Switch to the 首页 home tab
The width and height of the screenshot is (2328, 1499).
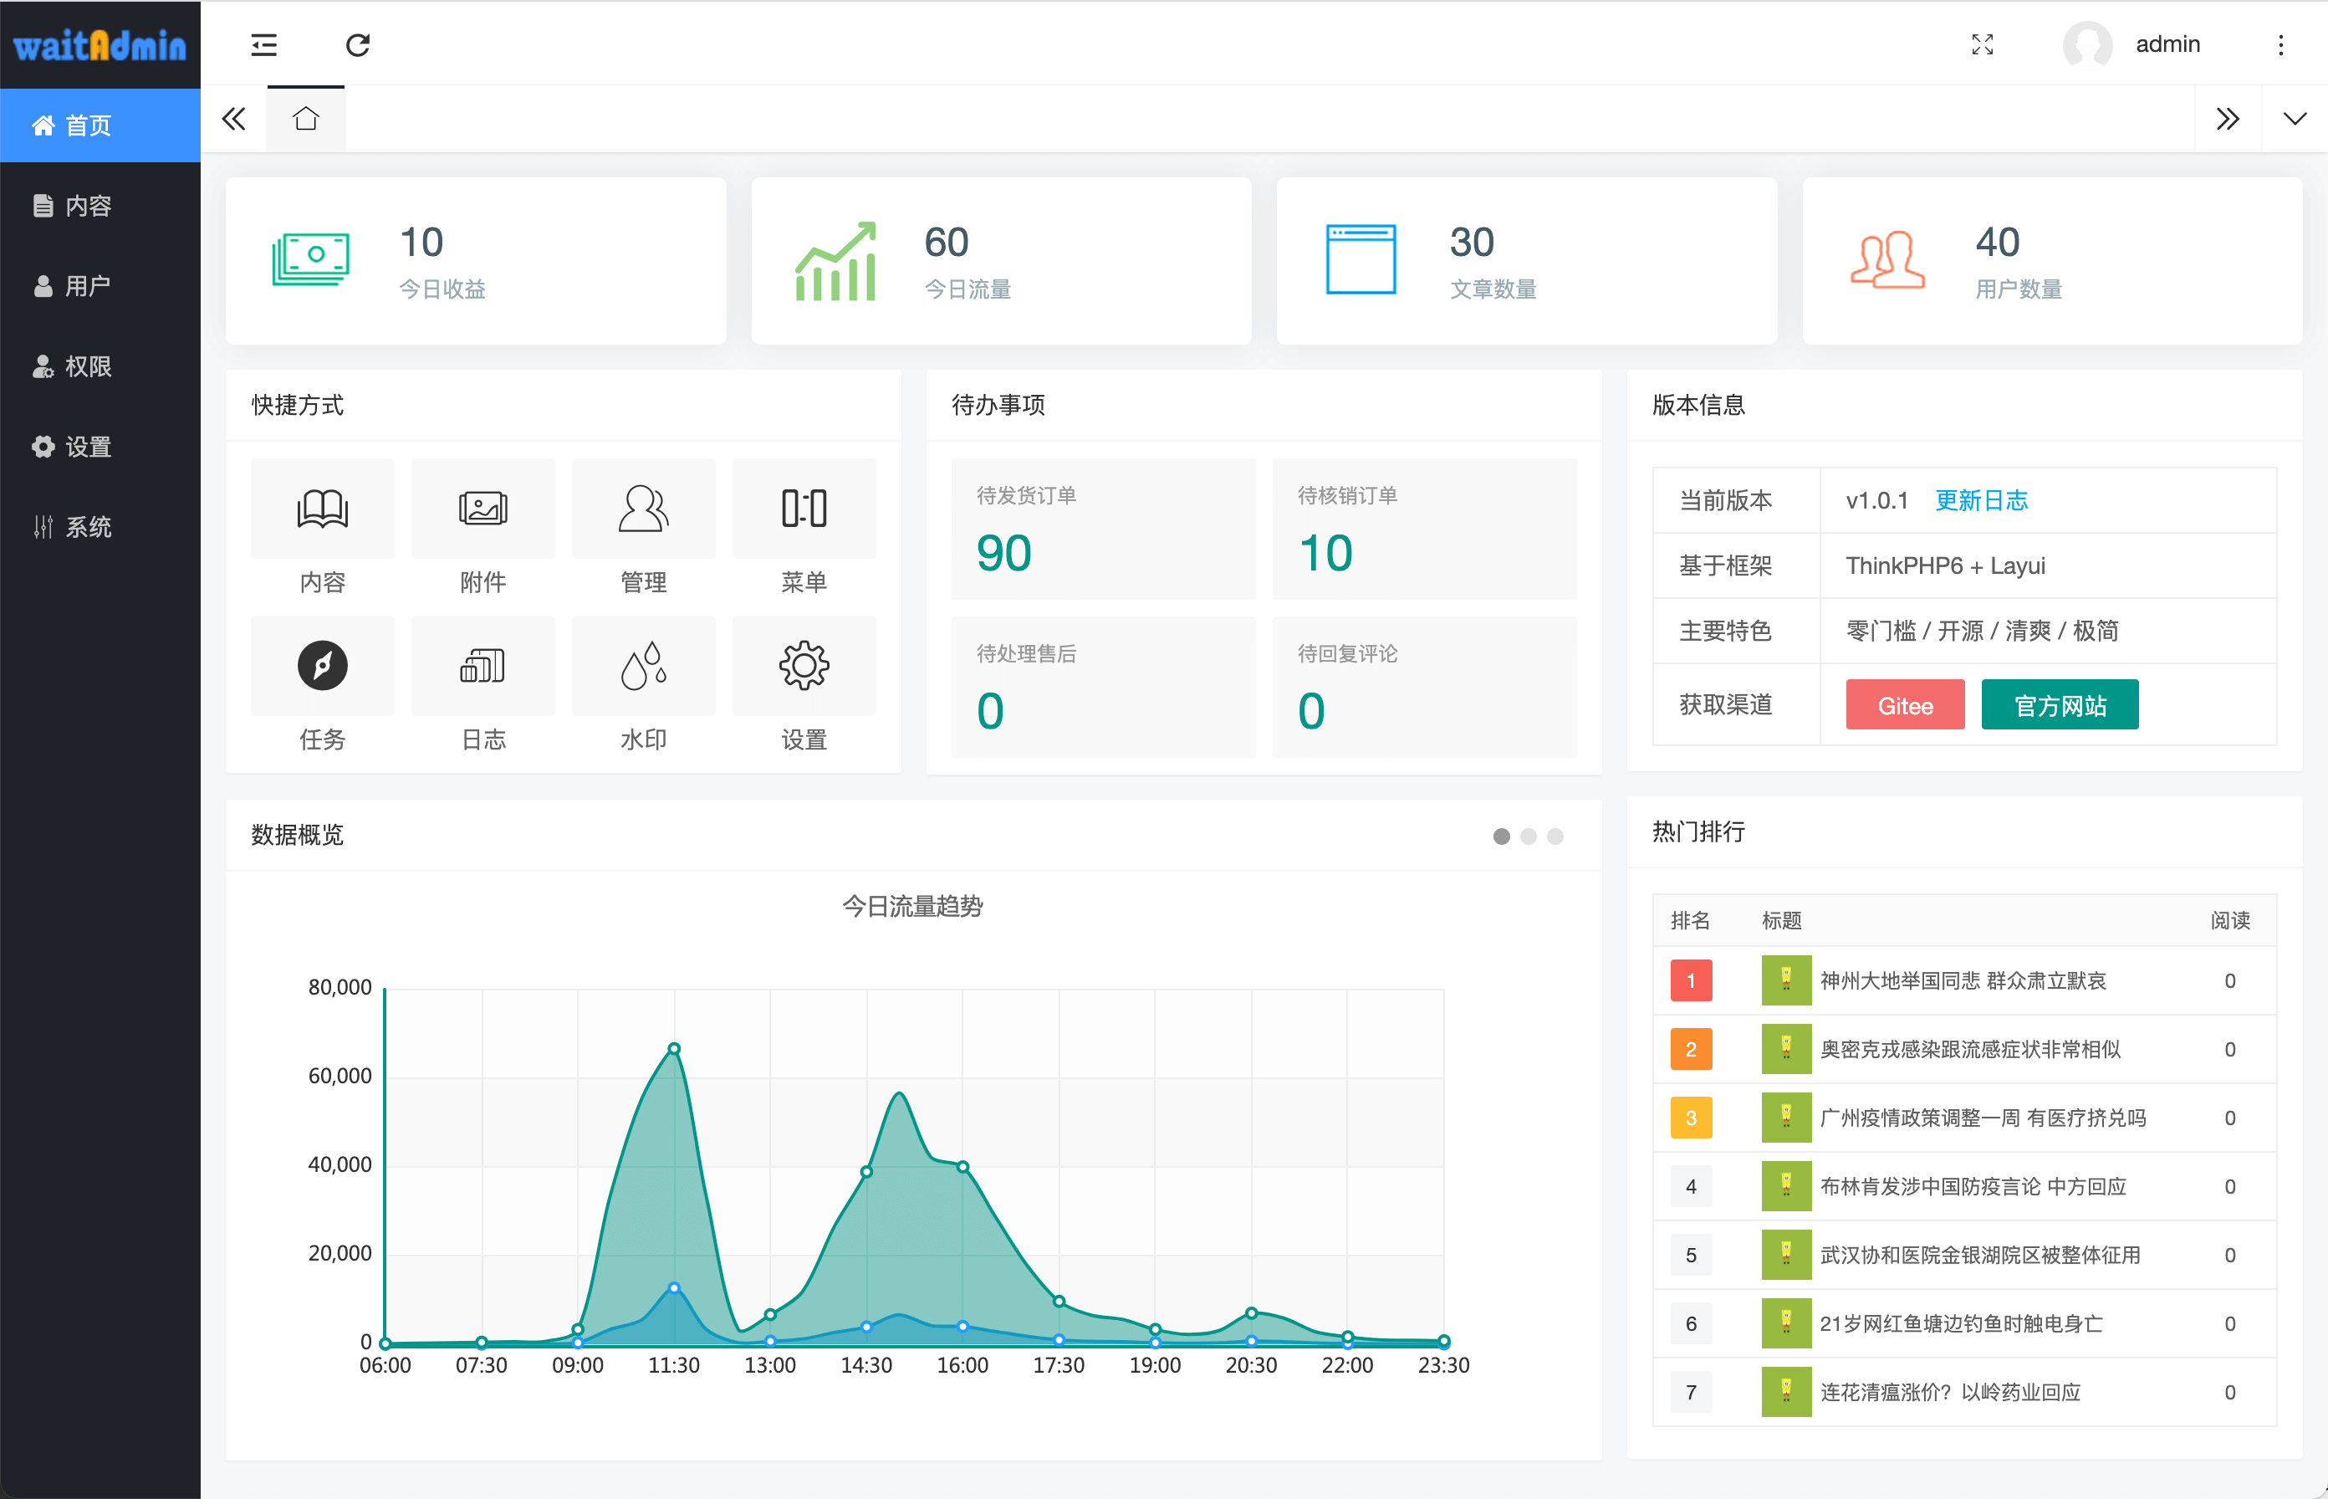(306, 118)
